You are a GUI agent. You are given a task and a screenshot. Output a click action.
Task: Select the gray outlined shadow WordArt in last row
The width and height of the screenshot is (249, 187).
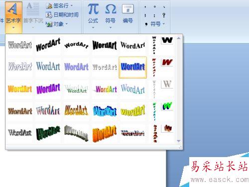pyautogui.click(x=20, y=133)
